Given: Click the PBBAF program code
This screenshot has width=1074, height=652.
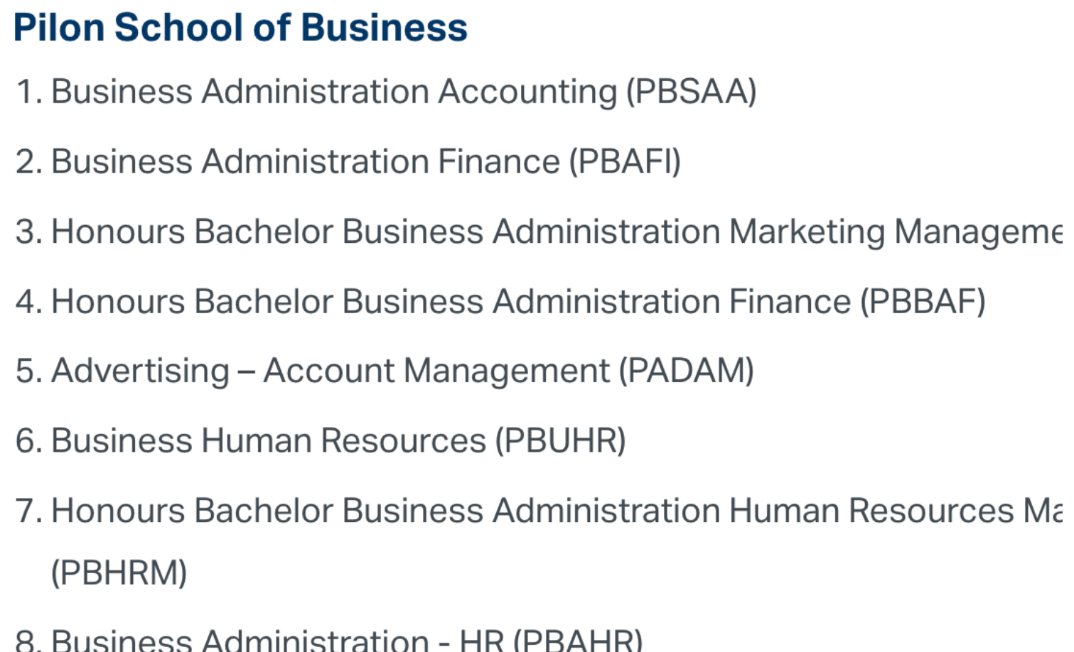Looking at the screenshot, I should [x=923, y=301].
